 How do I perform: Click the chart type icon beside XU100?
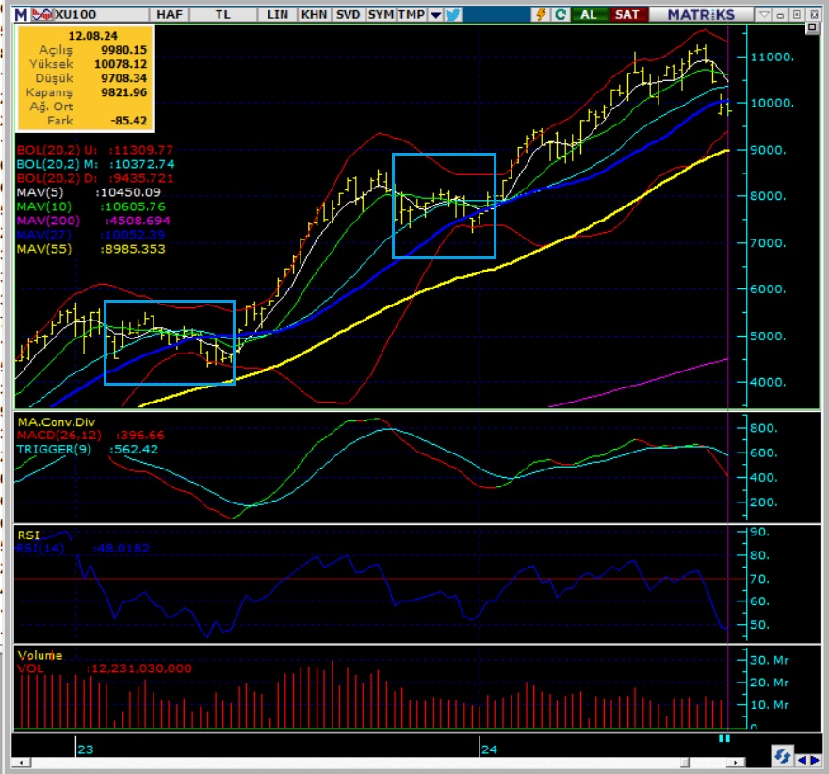pyautogui.click(x=41, y=14)
